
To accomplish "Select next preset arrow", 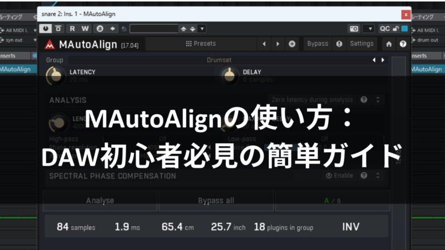I will pyautogui.click(x=278, y=44).
